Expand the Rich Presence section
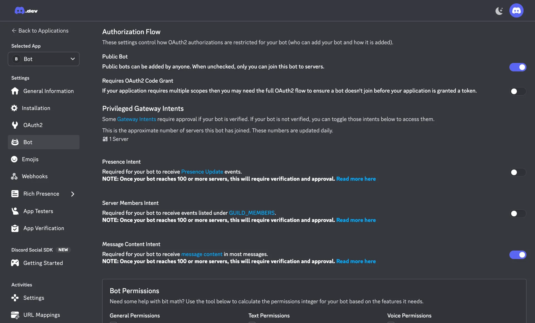This screenshot has width=535, height=323. tap(72, 194)
